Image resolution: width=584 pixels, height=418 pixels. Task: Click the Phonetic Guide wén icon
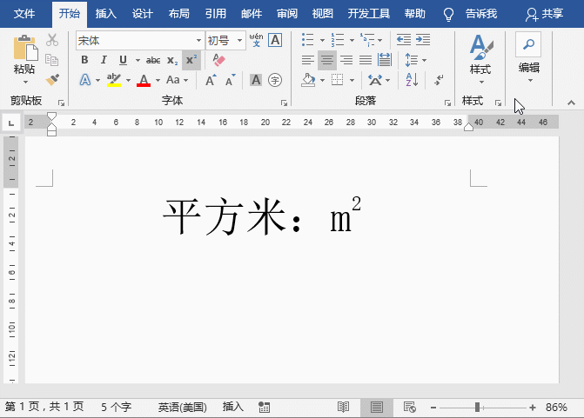(x=256, y=40)
